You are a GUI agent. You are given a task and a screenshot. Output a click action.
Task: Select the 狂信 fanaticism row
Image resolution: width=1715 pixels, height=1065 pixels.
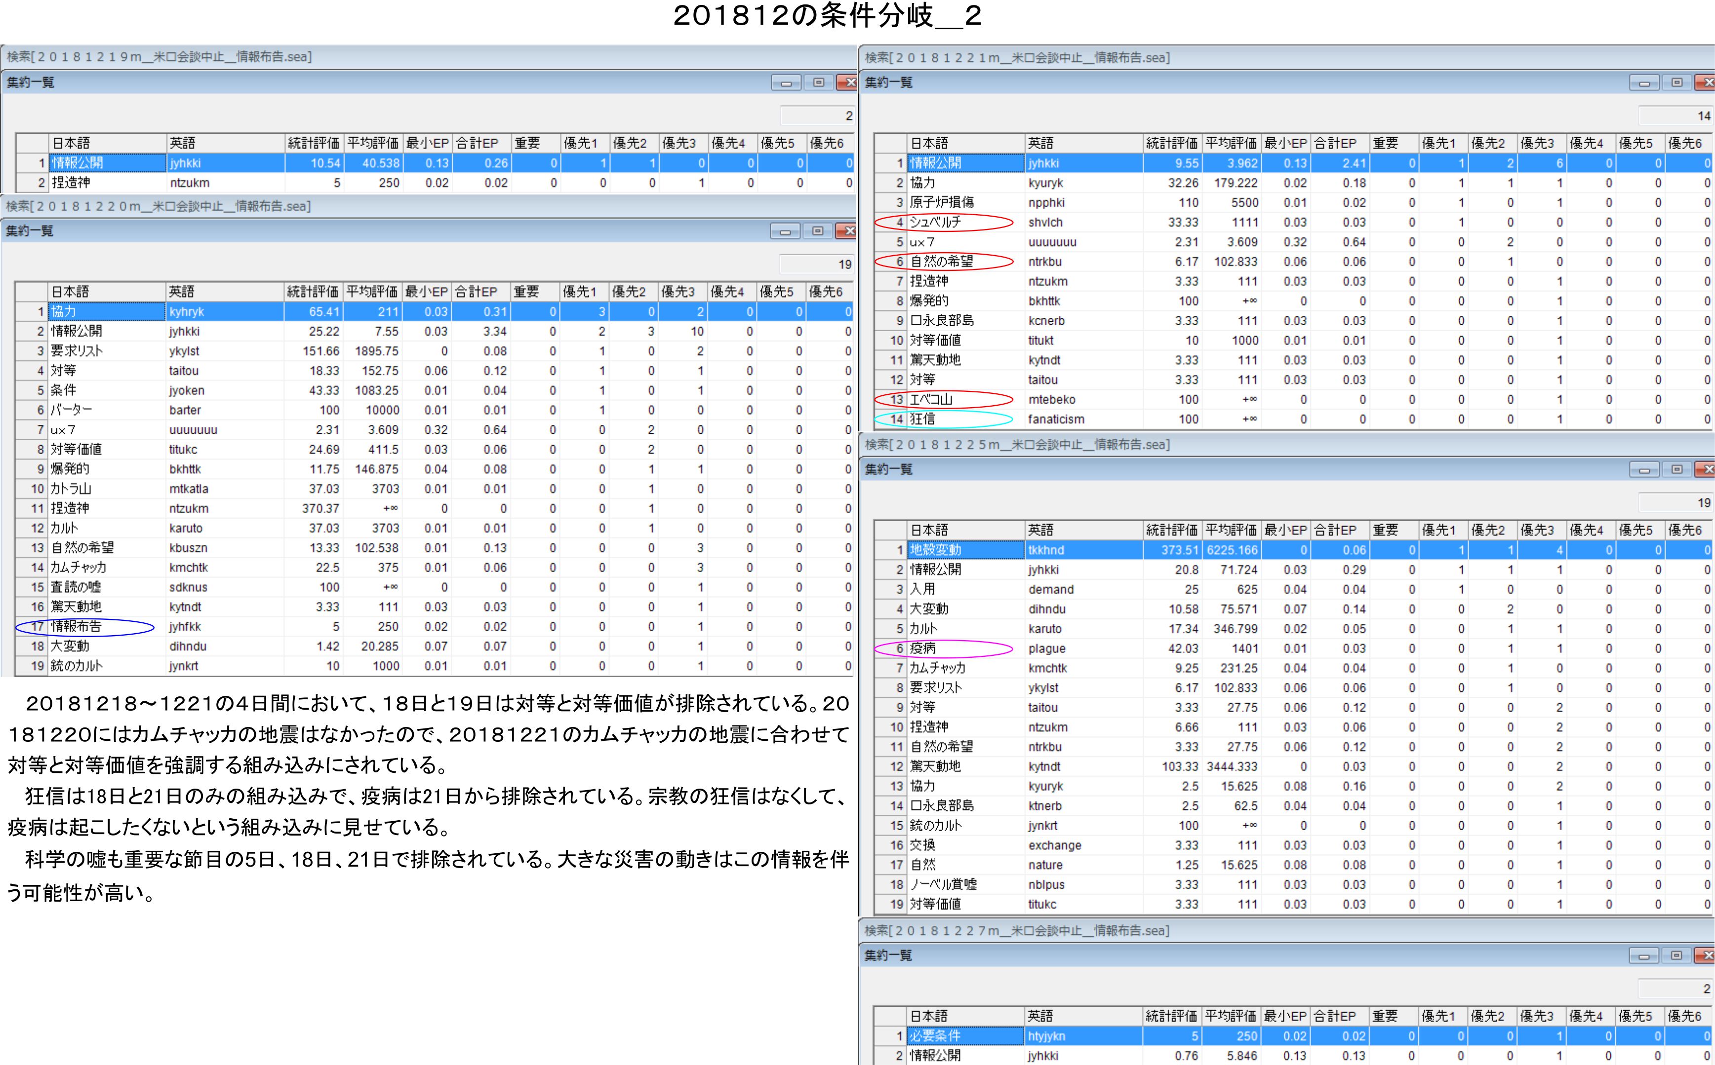click(923, 419)
